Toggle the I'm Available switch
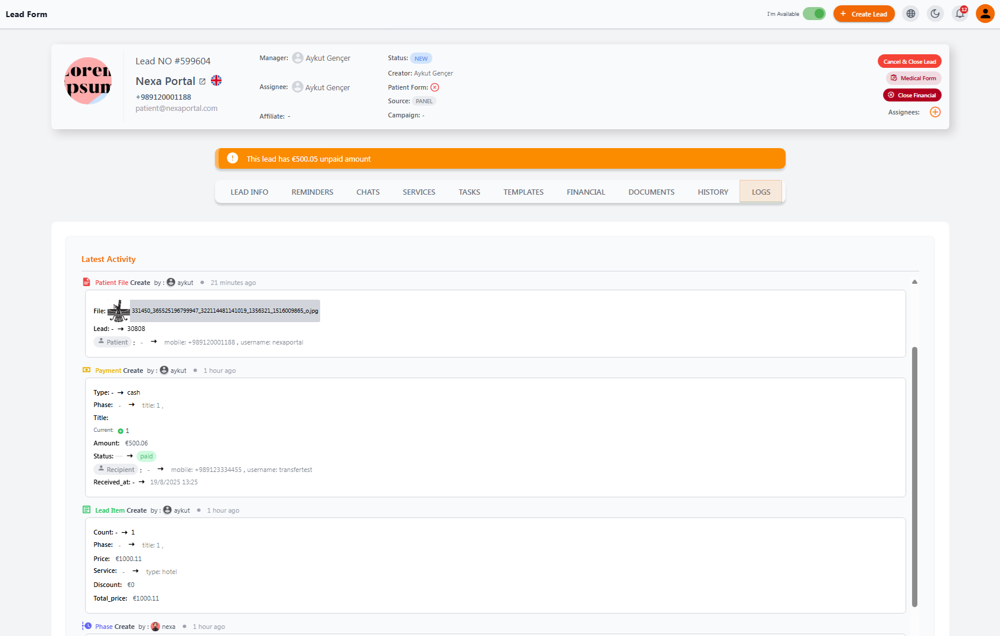Viewport: 1000px width, 636px height. pyautogui.click(x=814, y=14)
